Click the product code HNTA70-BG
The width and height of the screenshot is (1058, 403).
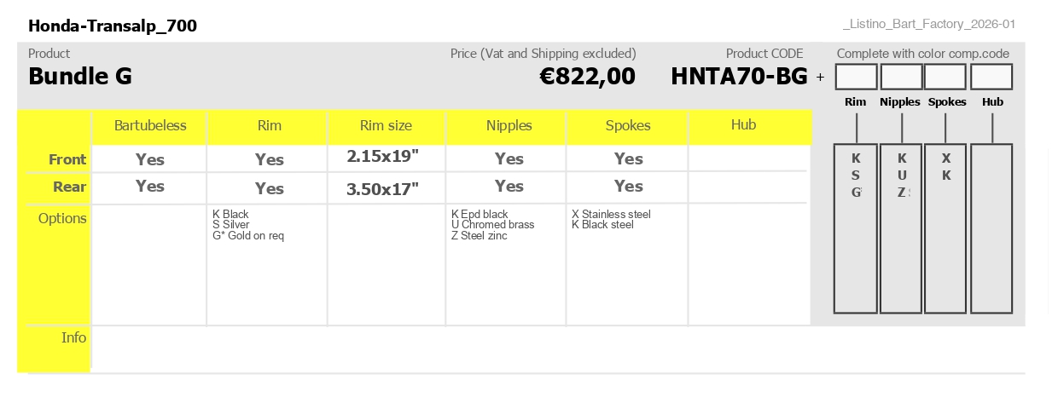coord(739,77)
